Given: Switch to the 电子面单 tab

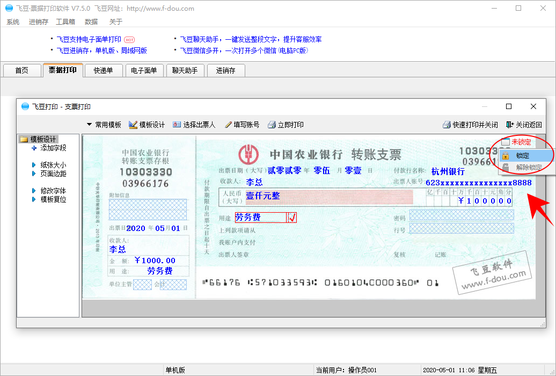Looking at the screenshot, I should point(144,70).
